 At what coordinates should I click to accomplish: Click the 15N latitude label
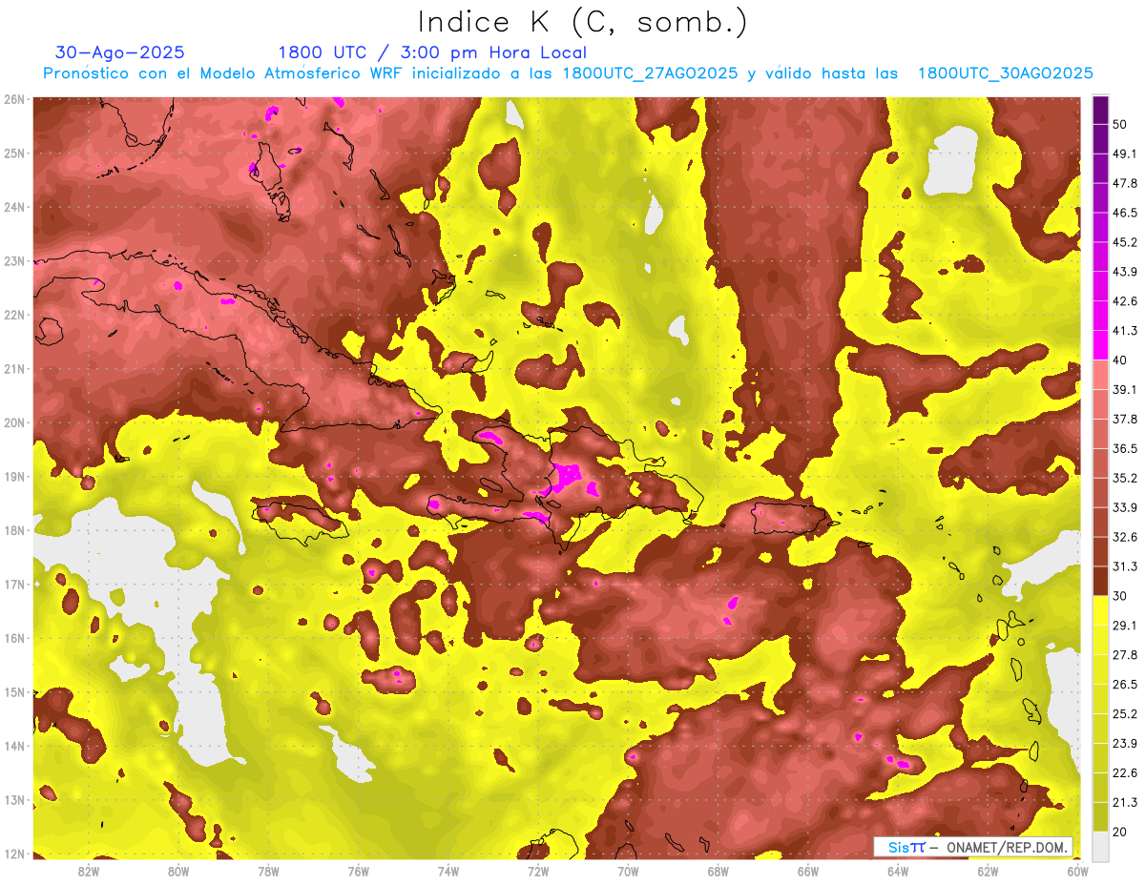point(14,692)
